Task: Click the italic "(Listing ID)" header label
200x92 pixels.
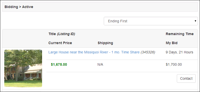Action: pos(66,34)
